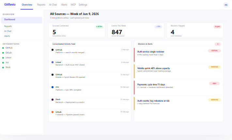
Task: Click the green status dot beside GitHub
Action: click(x=3, y=48)
